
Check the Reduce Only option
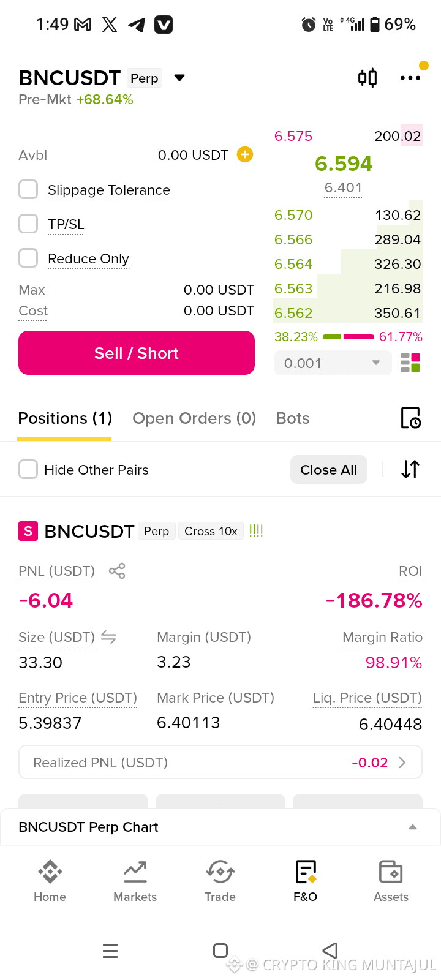28,258
